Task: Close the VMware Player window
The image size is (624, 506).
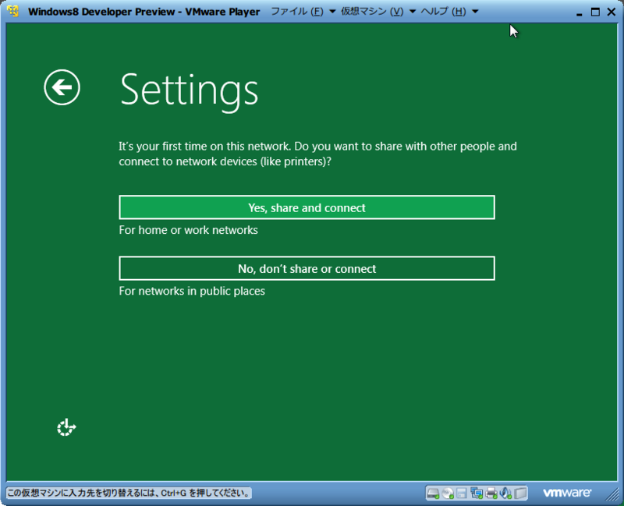Action: pyautogui.click(x=612, y=12)
